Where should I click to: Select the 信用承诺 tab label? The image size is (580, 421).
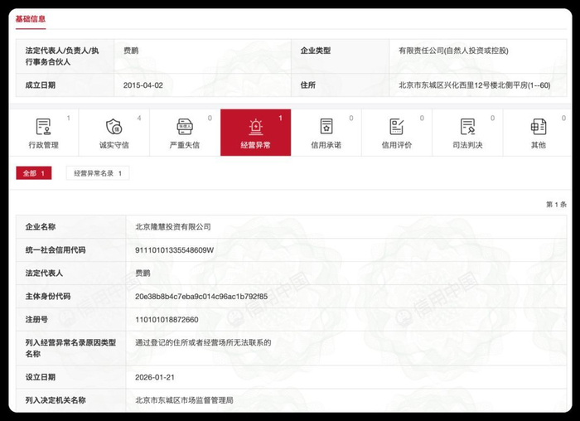pyautogui.click(x=326, y=145)
